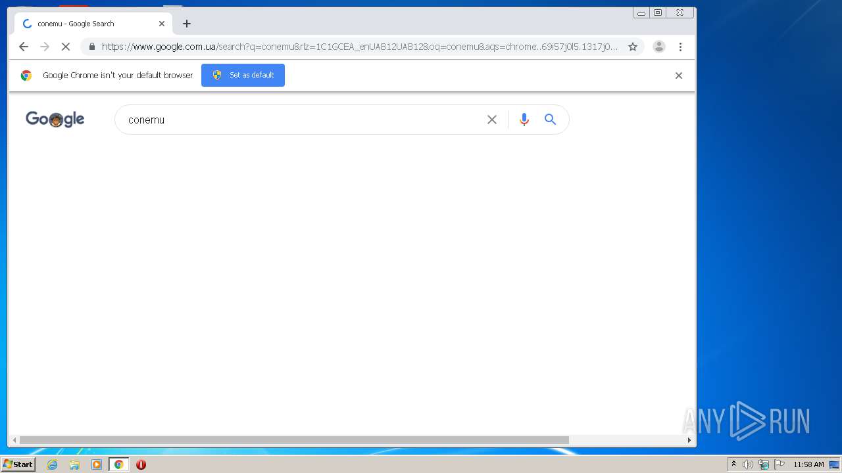Screen dimensions: 842x473
Task: Select Chrome taskbar button
Action: pyautogui.click(x=118, y=464)
